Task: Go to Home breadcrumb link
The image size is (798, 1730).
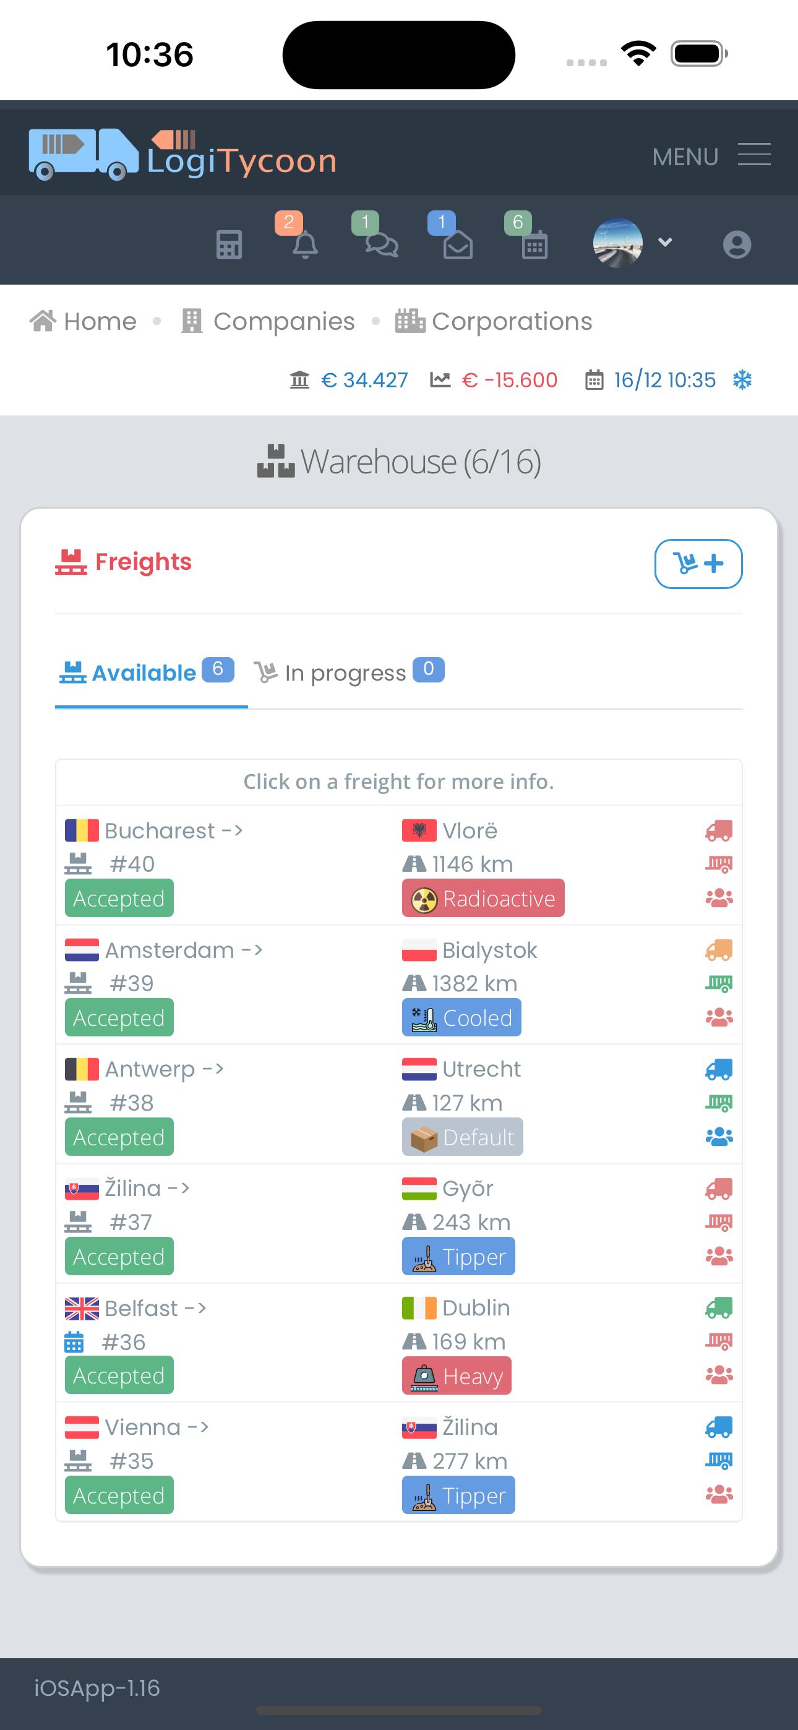Action: point(84,321)
